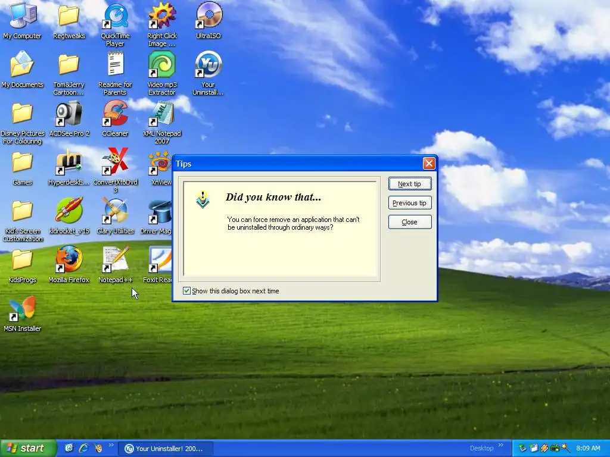The height and width of the screenshot is (457, 610).
Task: Select the Glary Utilities shortcut
Action: click(x=115, y=216)
